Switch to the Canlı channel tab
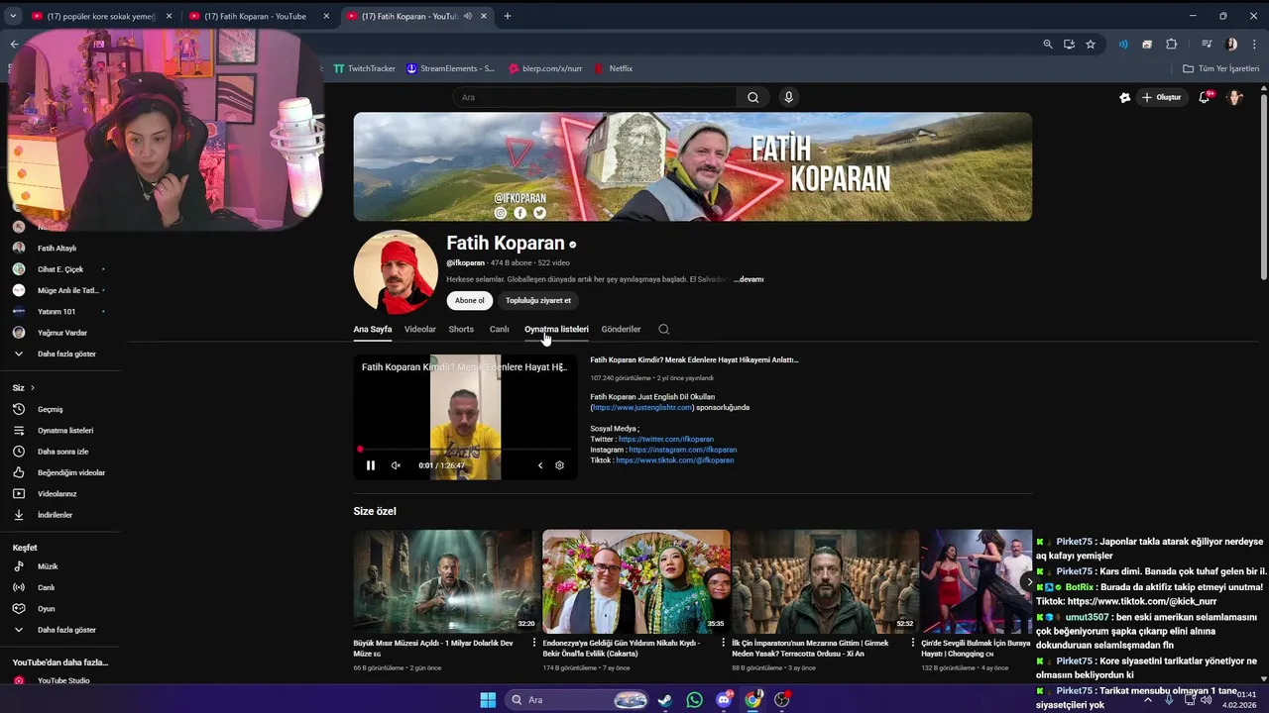This screenshot has height=713, width=1269. coord(499,329)
